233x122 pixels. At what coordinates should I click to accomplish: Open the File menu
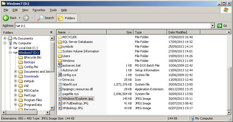click(6, 10)
